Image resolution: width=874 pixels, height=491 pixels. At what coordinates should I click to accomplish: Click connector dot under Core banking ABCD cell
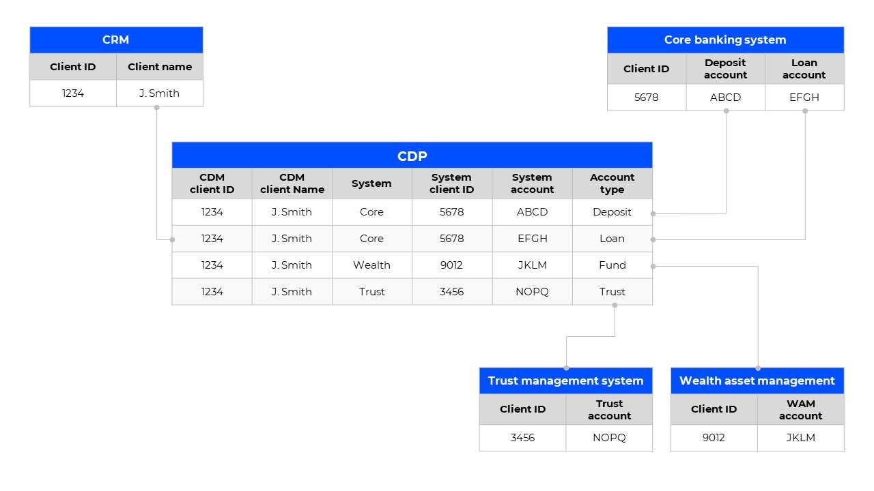[x=726, y=111]
